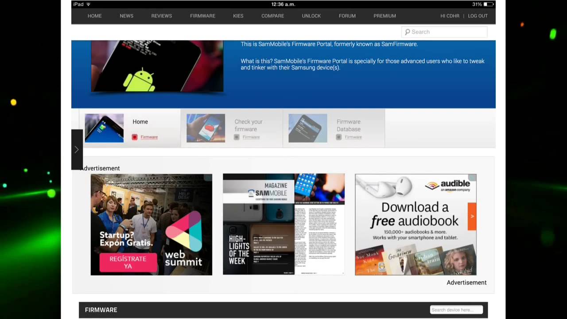Viewport: 567px width, 319px height.
Task: Click the orange arrow on Audible ad
Action: coord(472,216)
